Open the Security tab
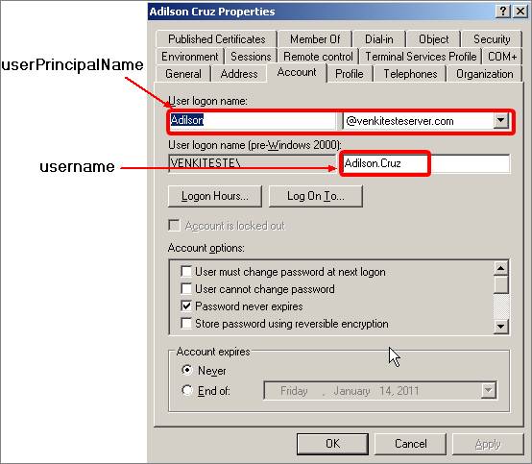532x464 pixels. point(492,39)
